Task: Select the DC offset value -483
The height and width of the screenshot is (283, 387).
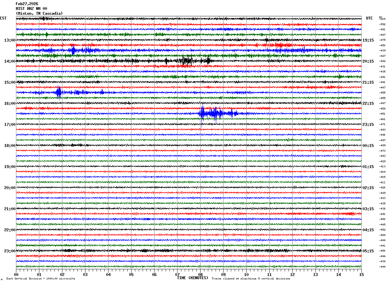Action: (x=382, y=130)
